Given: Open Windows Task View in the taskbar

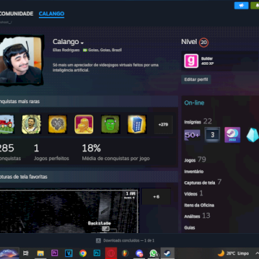Looking at the screenshot, I should (26, 253).
